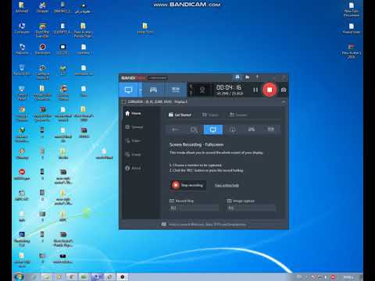
Task: Click the Record/Stop hotkey field
Action: click(x=195, y=208)
